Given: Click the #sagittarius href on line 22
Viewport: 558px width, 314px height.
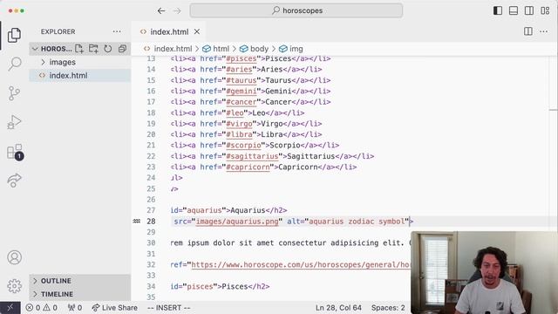Looking at the screenshot, I should (252, 156).
